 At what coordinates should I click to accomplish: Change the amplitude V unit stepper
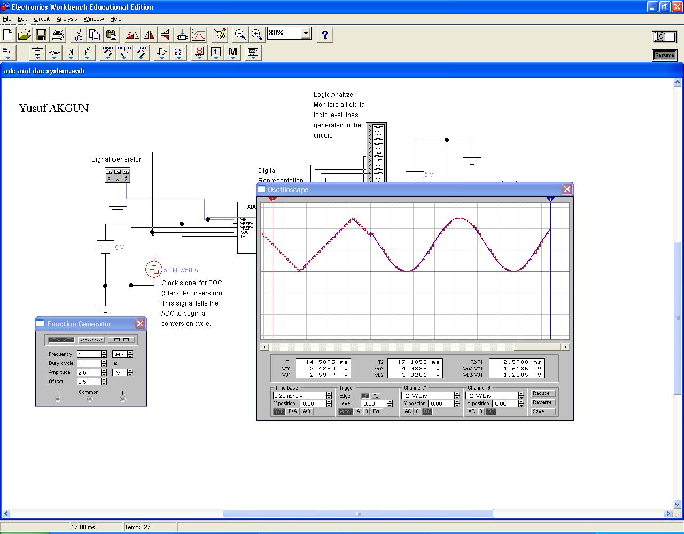point(130,372)
